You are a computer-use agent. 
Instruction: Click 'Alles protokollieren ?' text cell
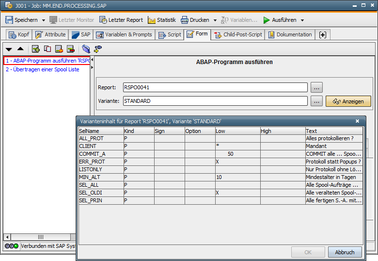(334, 138)
